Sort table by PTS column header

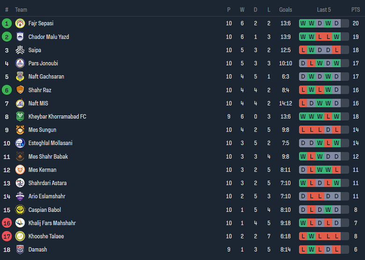(x=356, y=10)
